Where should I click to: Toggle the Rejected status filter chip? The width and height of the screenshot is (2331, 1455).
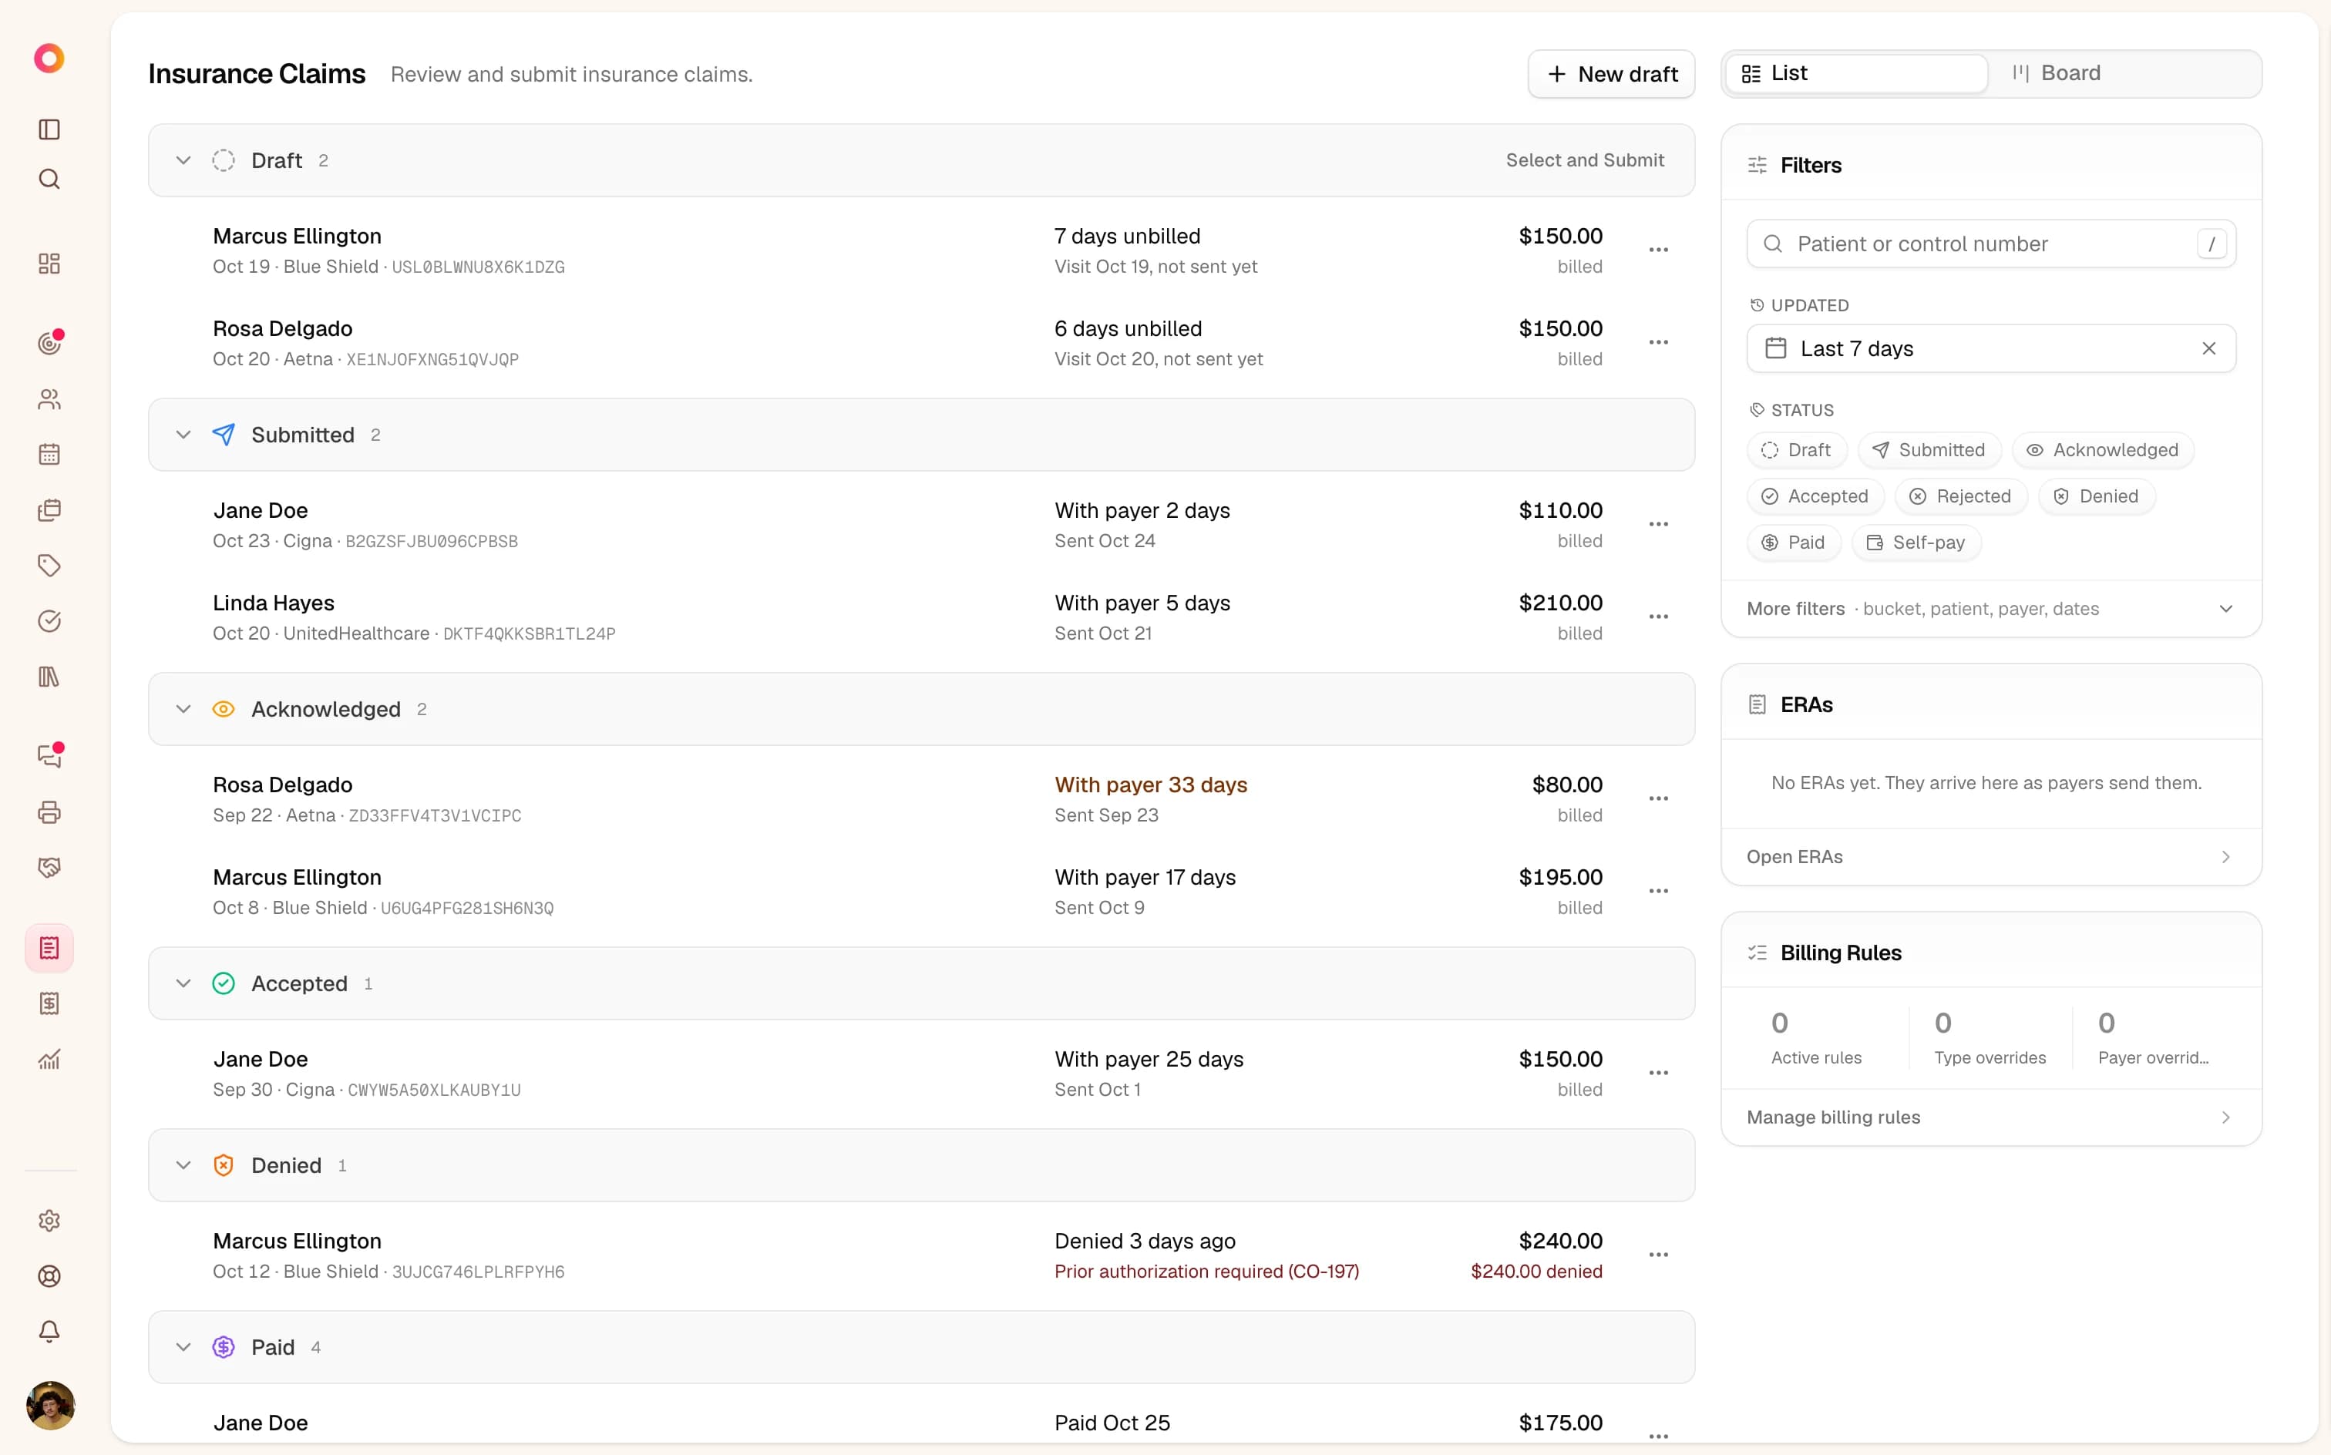tap(1960, 496)
